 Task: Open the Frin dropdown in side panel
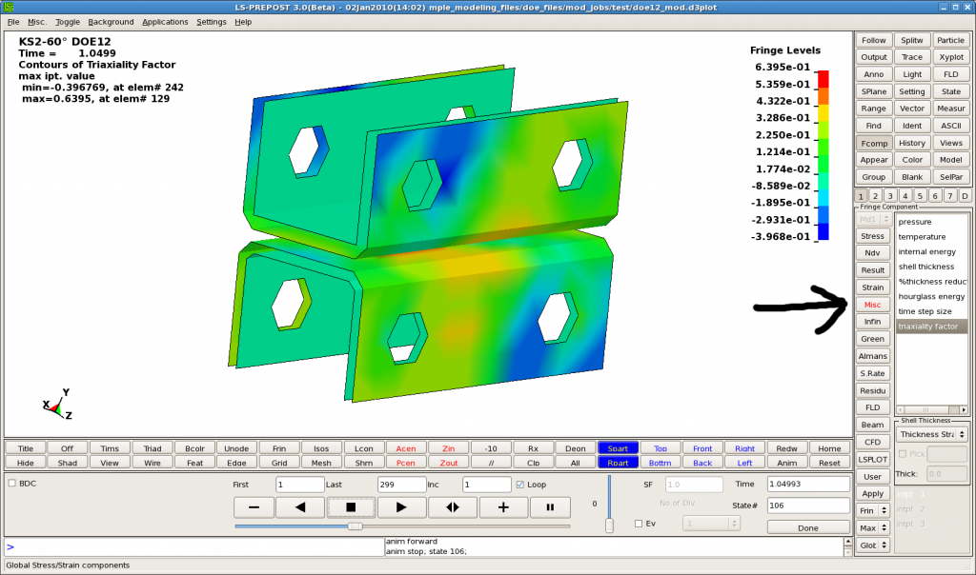point(873,511)
